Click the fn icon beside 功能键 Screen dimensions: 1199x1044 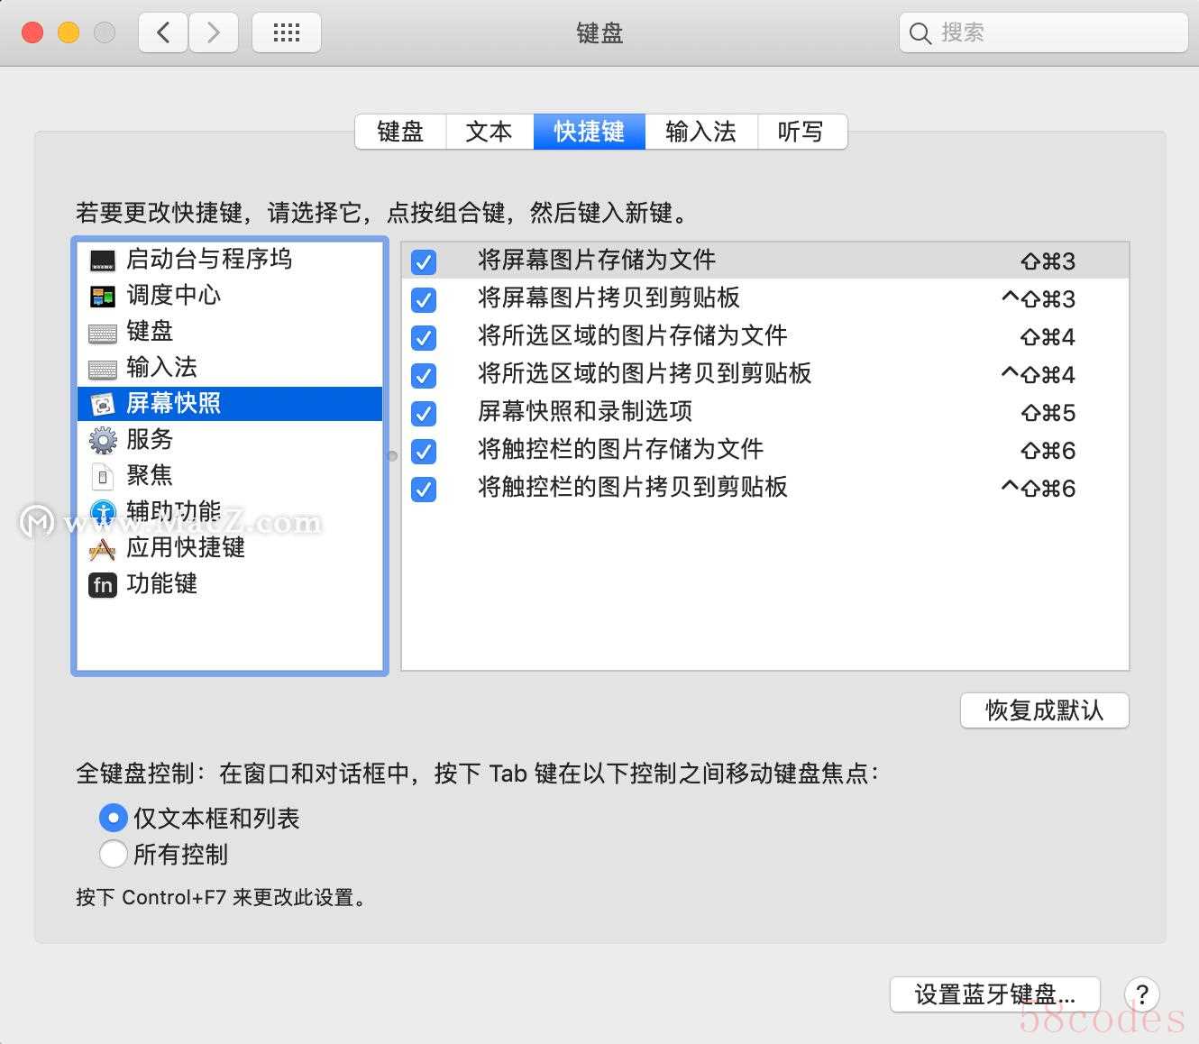click(x=103, y=585)
